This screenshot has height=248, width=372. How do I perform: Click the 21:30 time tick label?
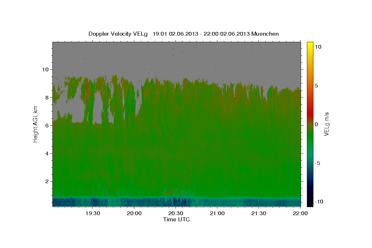coord(259,214)
